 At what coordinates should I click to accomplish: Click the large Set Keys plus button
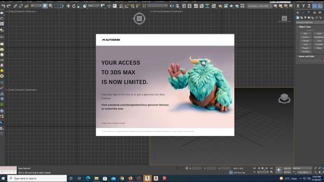(278, 170)
